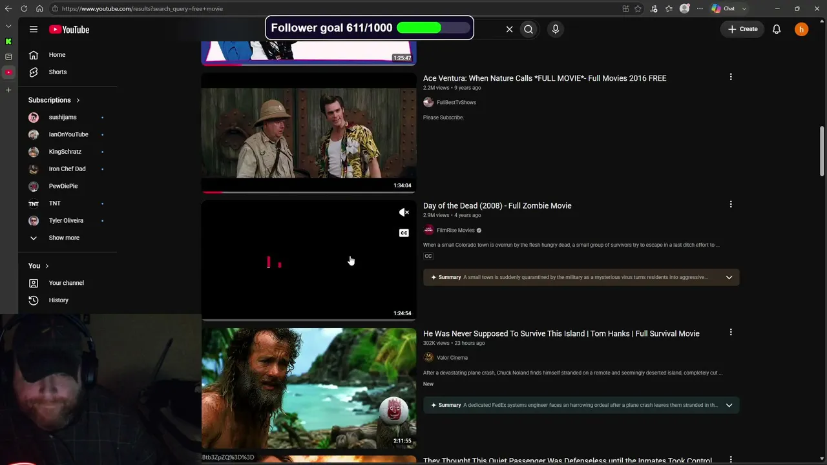
Task: Open options menu for Day of the Dead
Action: [731, 205]
